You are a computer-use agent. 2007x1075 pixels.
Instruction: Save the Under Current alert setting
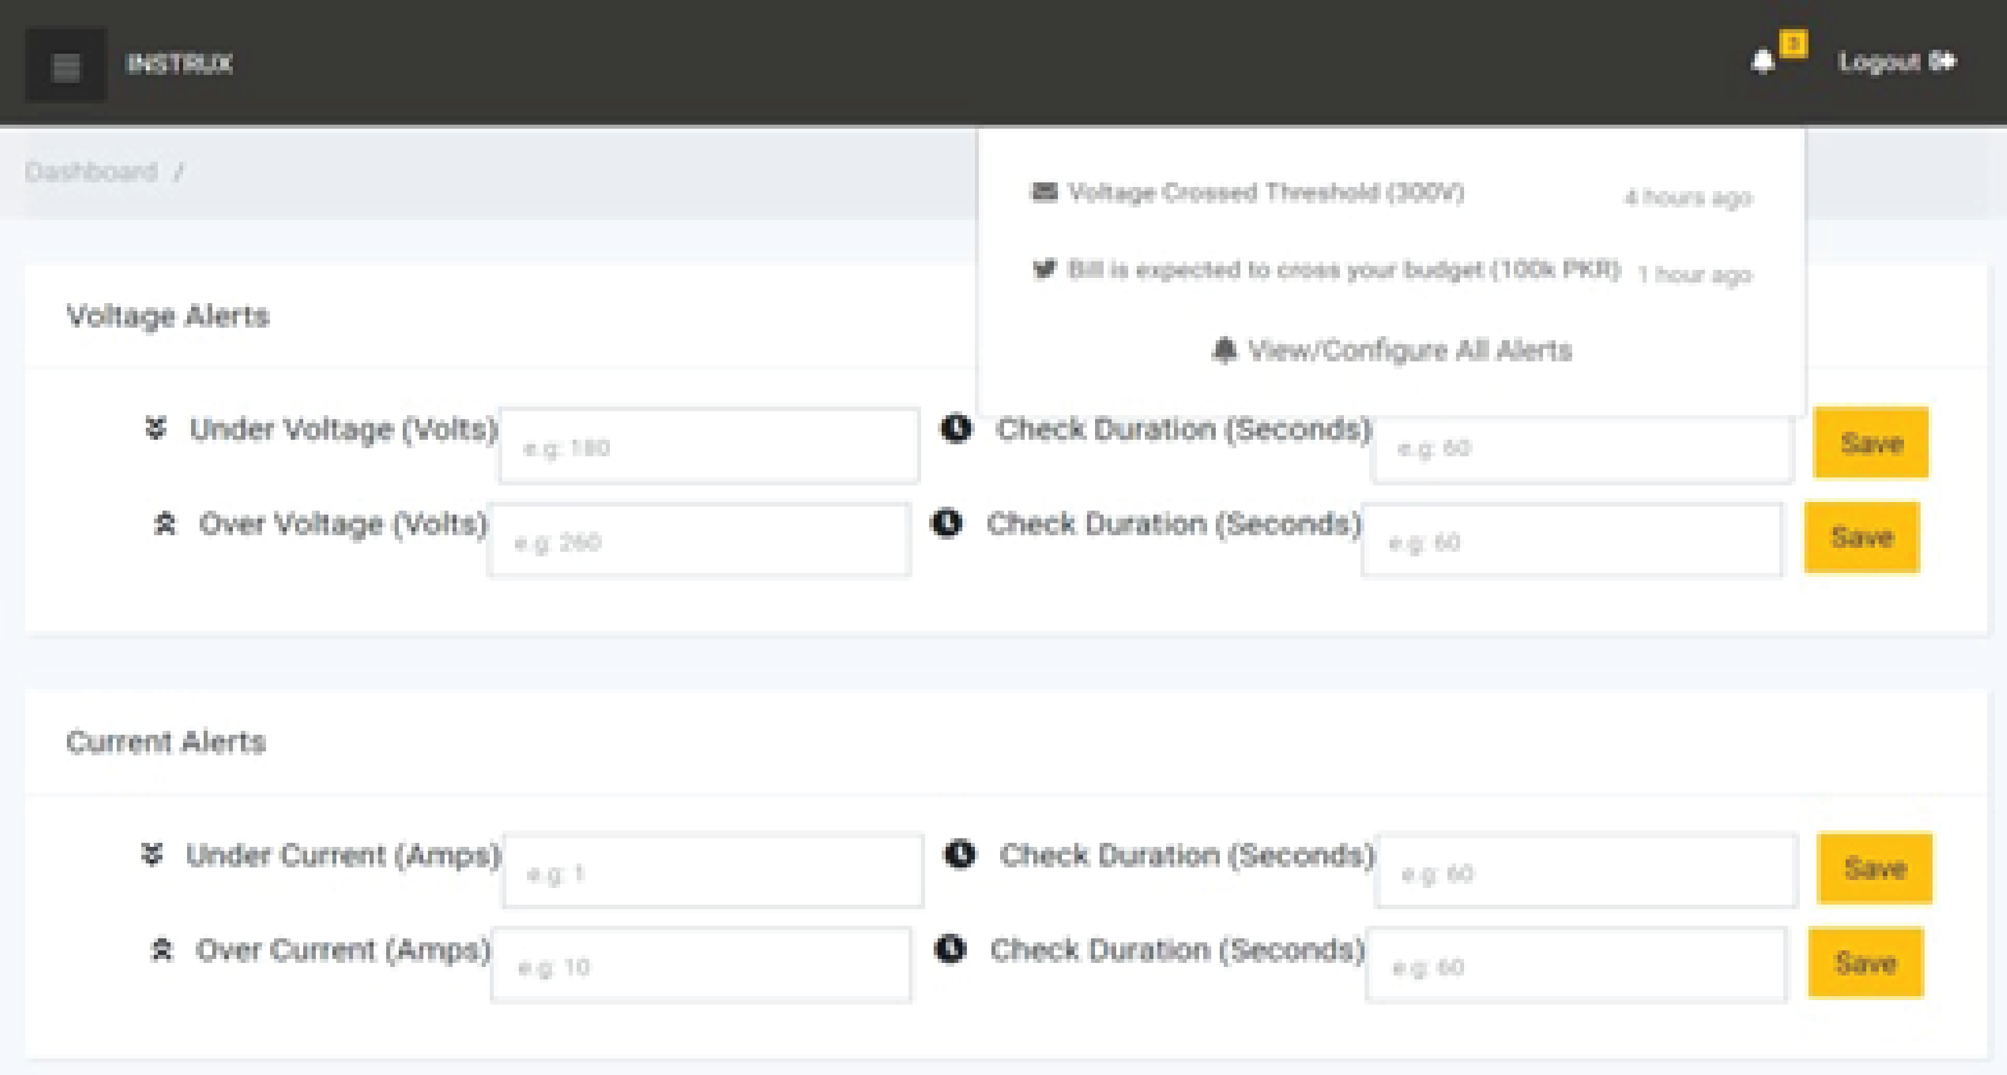click(1874, 868)
